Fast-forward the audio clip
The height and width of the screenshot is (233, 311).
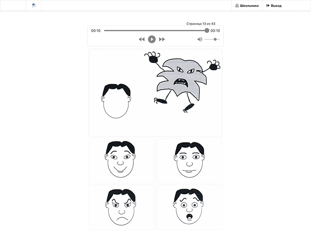pyautogui.click(x=162, y=39)
